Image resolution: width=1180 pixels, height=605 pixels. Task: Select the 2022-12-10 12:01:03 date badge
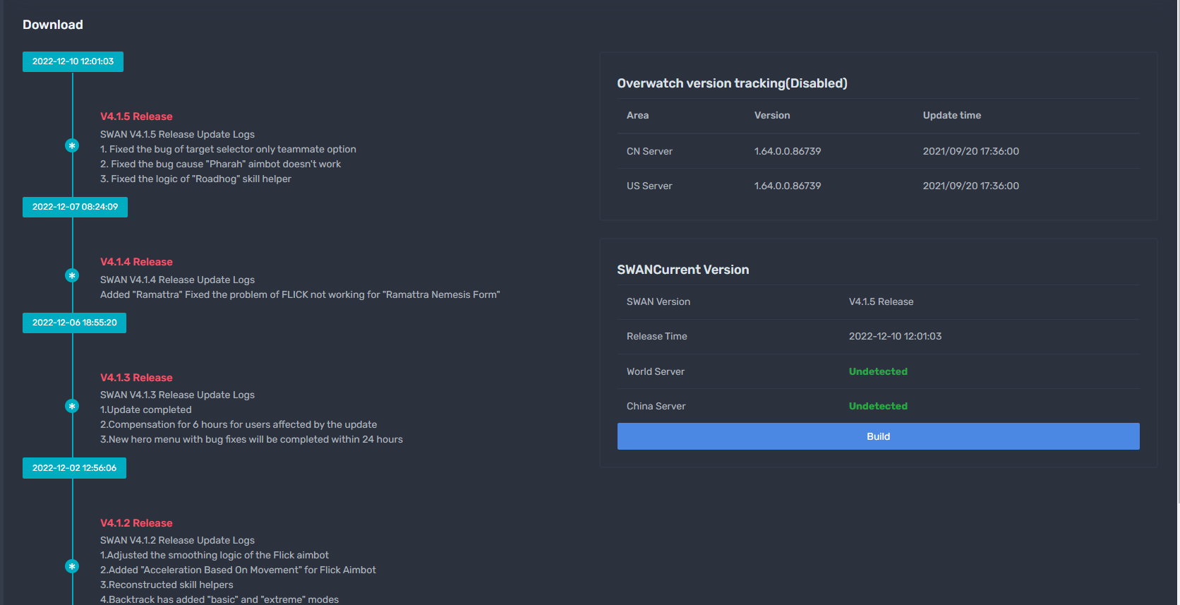[x=73, y=61]
